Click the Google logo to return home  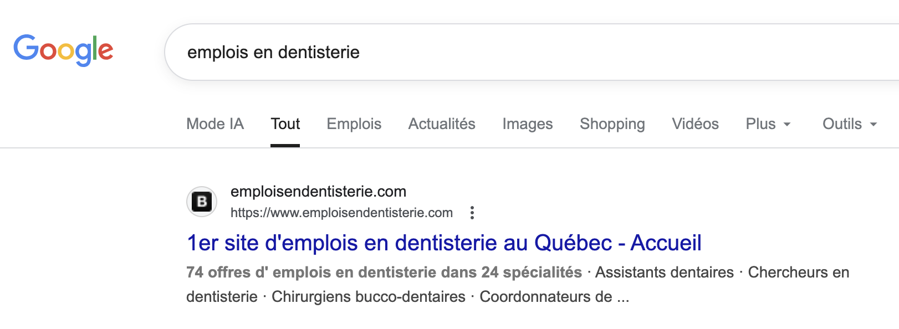63,49
